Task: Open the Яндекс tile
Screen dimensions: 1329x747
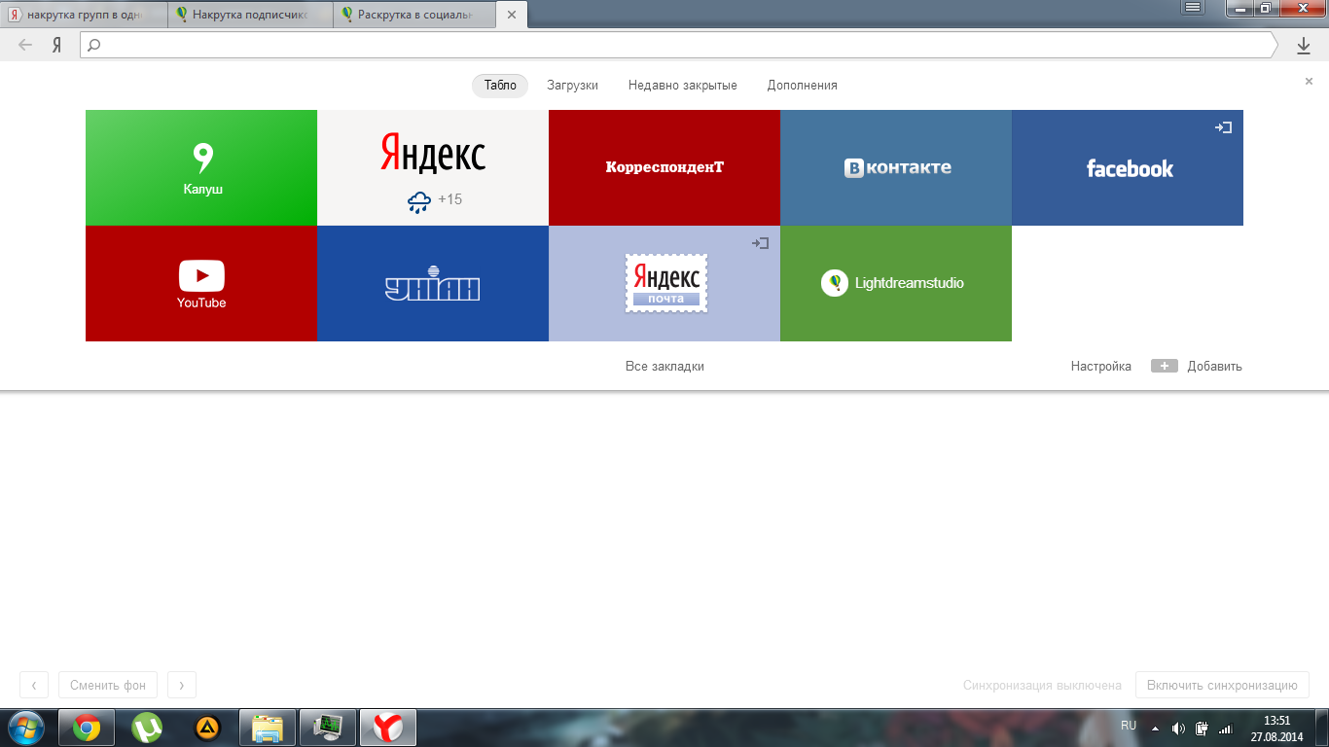Action: click(x=433, y=167)
